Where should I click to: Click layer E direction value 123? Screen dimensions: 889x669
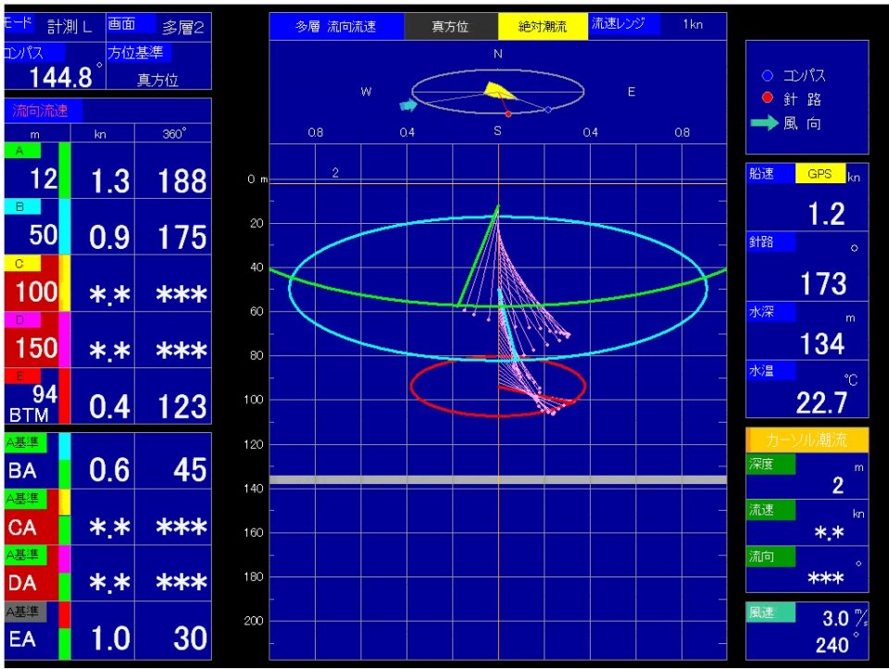tap(182, 407)
